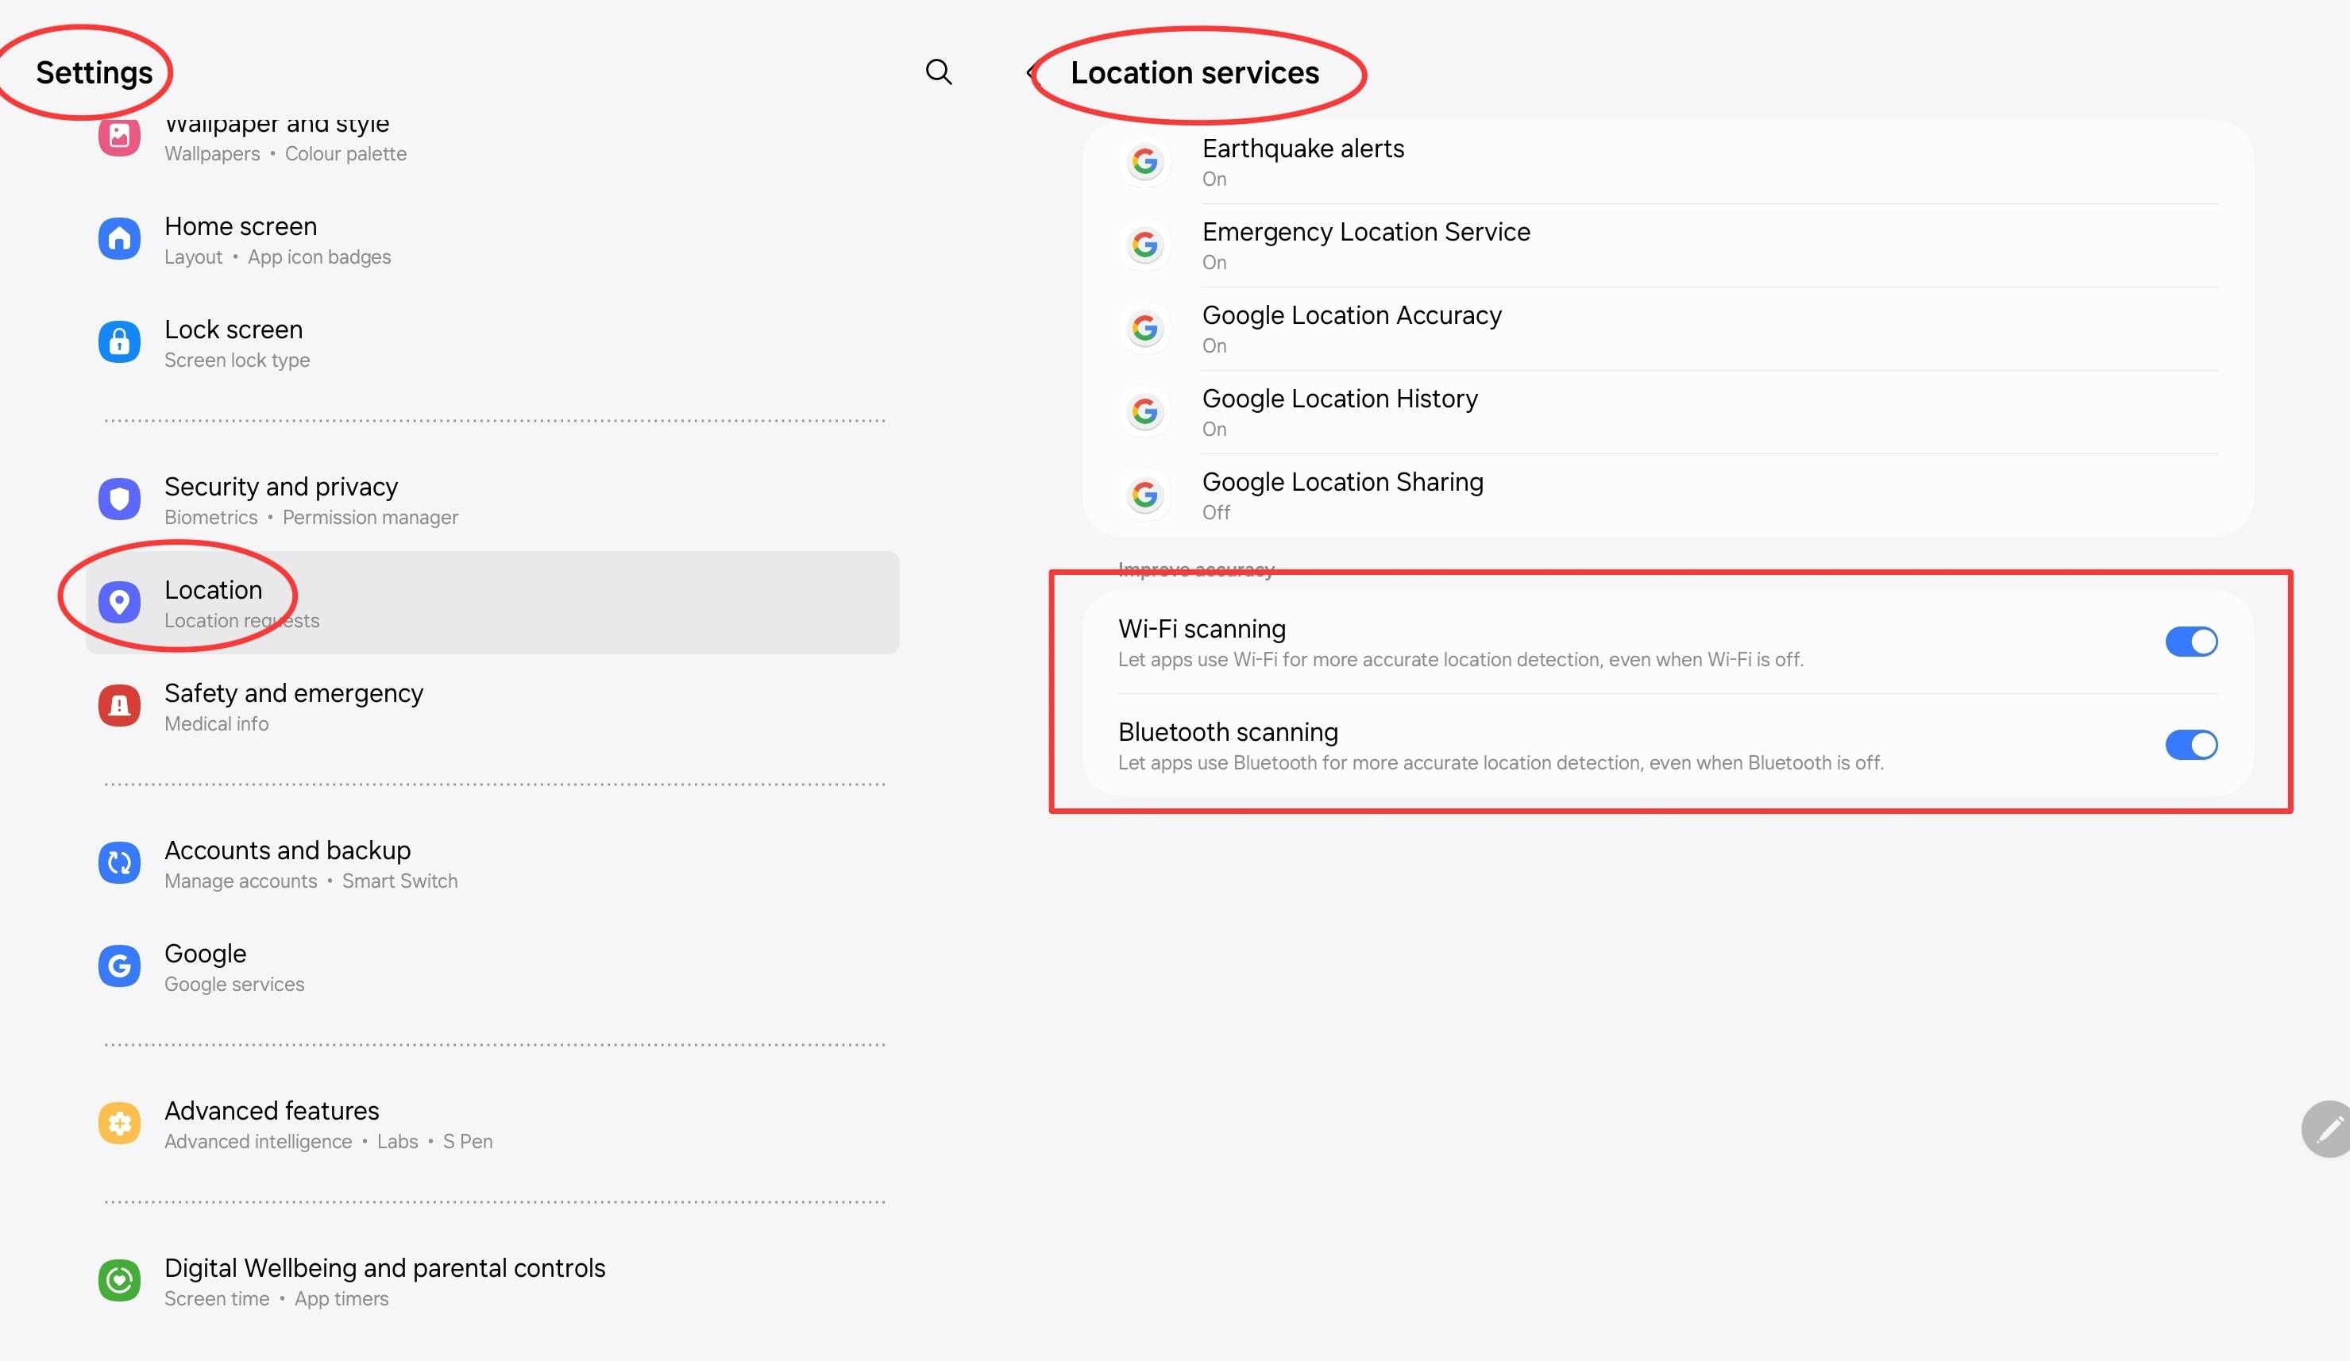Click the Google logo beside Earthquake alerts
2350x1361 pixels.
point(1145,160)
